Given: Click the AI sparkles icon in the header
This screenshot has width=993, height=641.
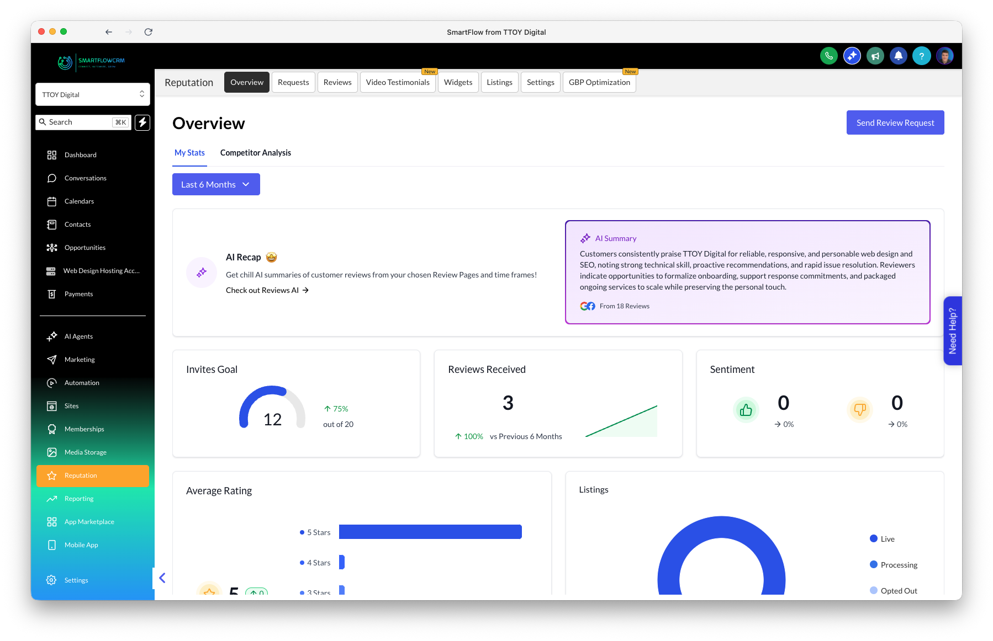Looking at the screenshot, I should coord(852,56).
